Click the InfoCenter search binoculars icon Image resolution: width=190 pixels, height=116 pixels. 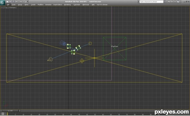(x=165, y=2)
